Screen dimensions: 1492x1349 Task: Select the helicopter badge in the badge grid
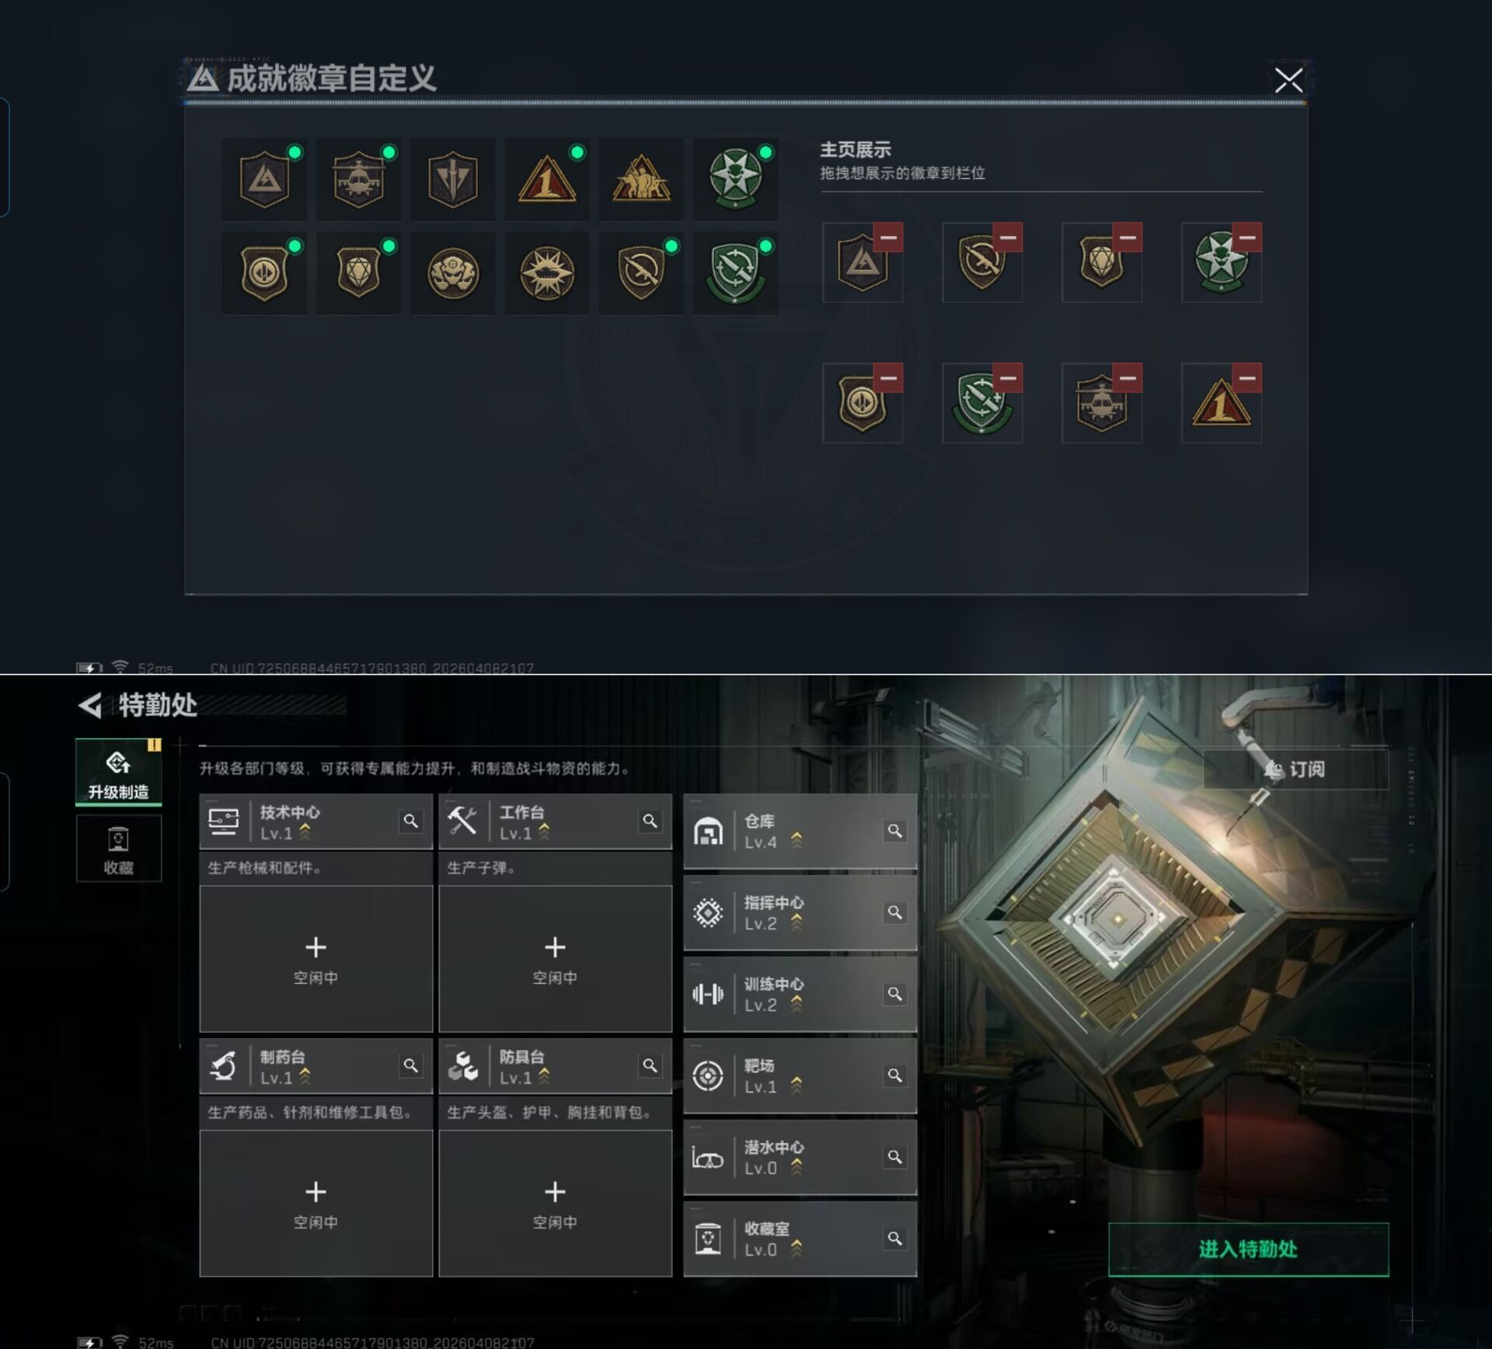(358, 180)
